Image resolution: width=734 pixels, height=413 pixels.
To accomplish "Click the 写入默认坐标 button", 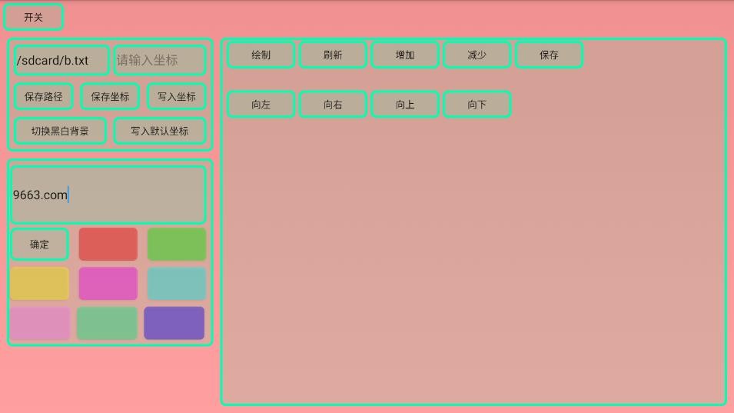I will click(x=160, y=131).
